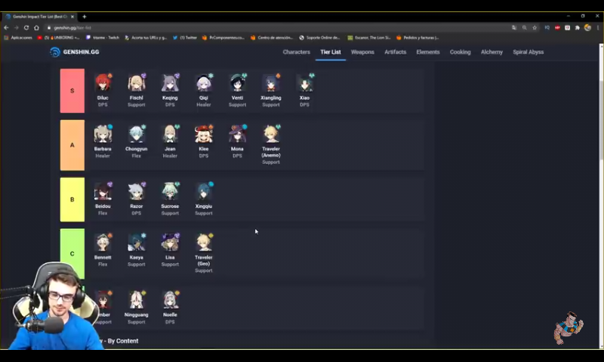
Task: Open the Aplicaciones bookmarks shortcut
Action: pos(17,38)
